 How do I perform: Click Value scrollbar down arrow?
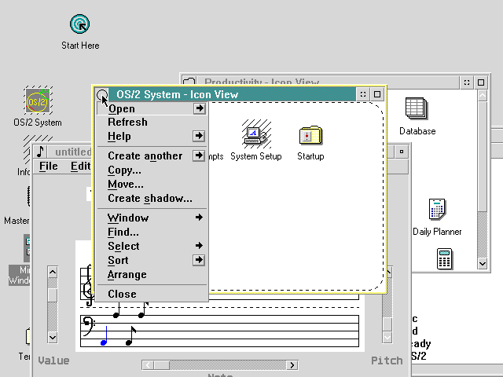(53, 338)
